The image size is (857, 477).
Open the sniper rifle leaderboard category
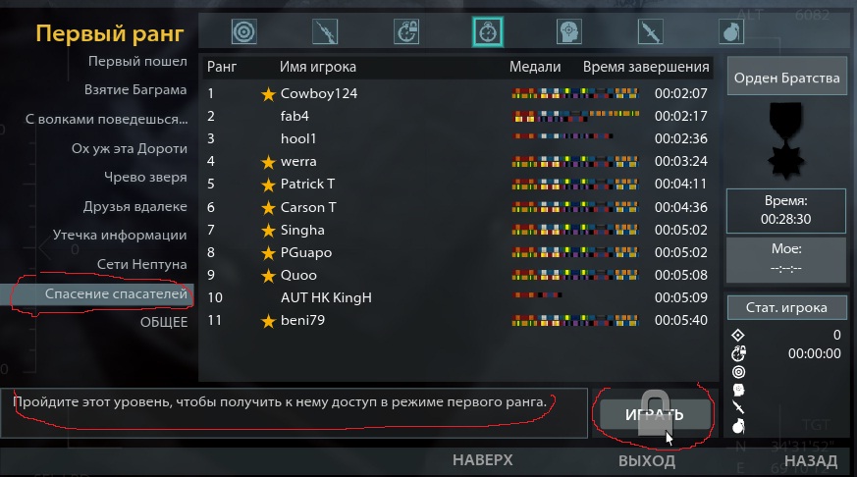tap(325, 31)
